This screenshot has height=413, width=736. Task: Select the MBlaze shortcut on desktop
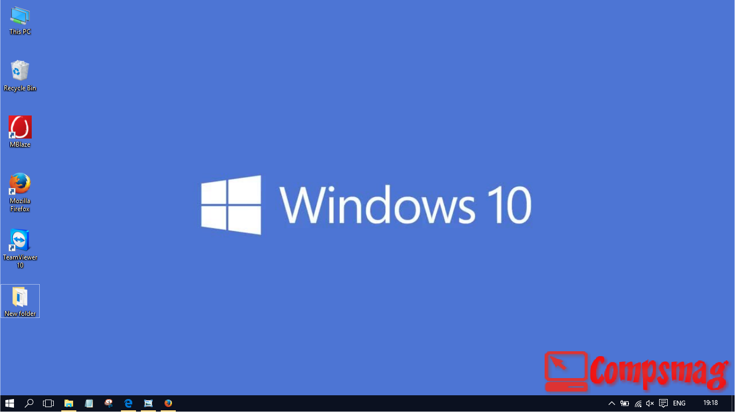20,132
